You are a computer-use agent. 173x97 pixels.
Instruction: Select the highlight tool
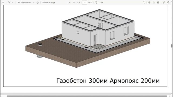pos(9,2)
